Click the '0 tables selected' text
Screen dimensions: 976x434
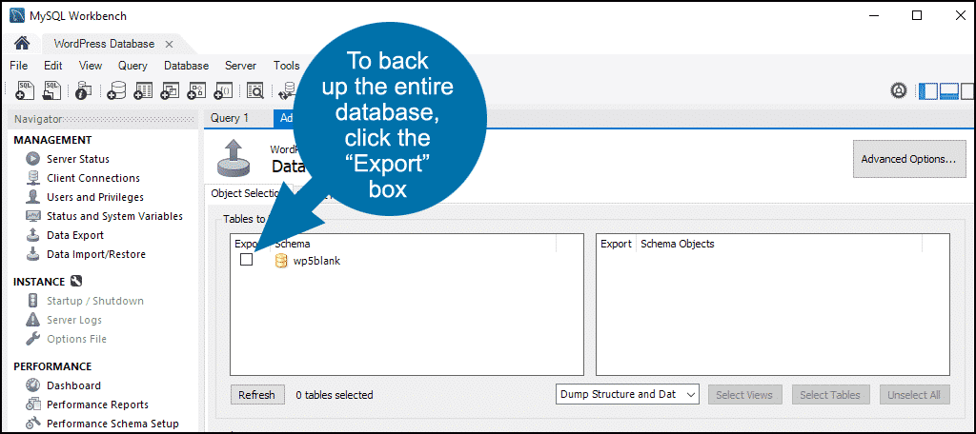(335, 395)
